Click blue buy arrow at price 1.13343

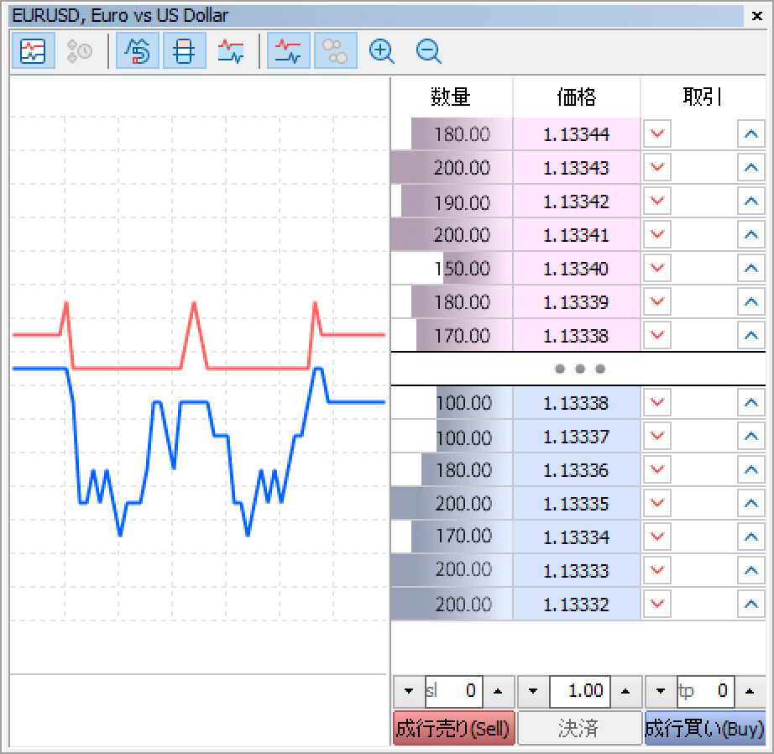coord(751,167)
